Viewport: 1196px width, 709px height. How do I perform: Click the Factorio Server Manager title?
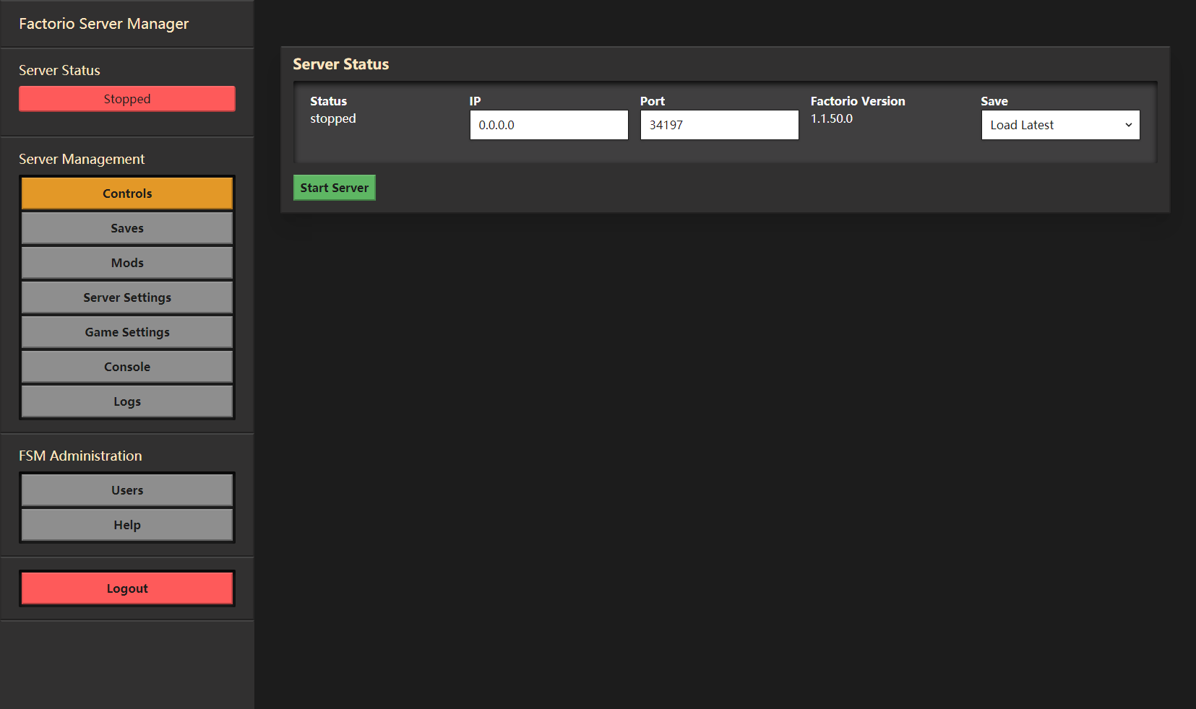point(103,24)
